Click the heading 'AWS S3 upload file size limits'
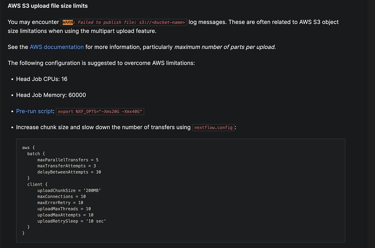Viewport: 375px width, 248px height. [x=48, y=6]
